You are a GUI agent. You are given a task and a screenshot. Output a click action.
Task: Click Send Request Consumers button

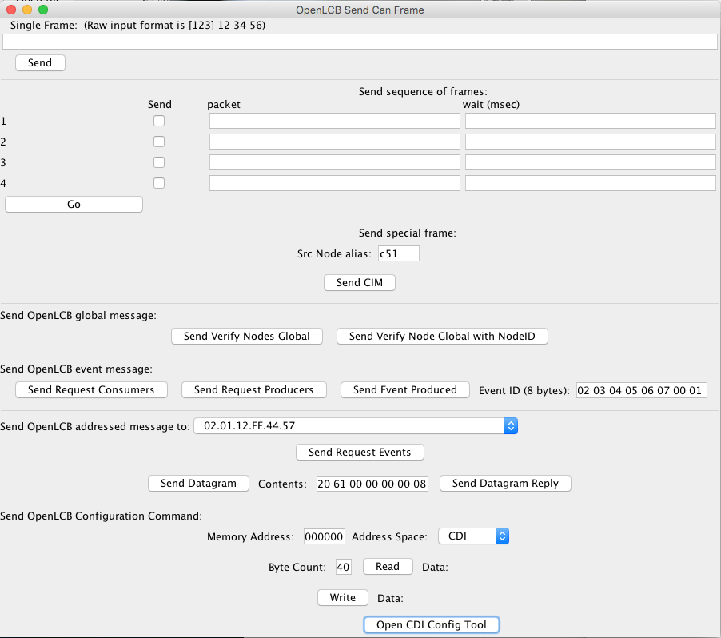coord(91,389)
